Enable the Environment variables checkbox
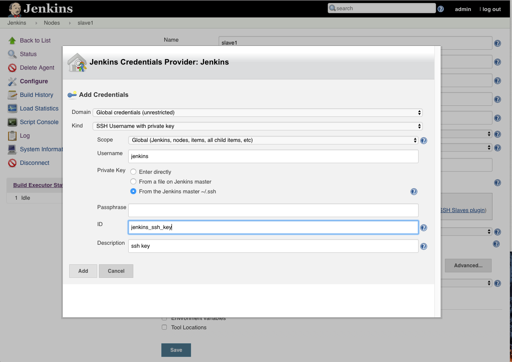The image size is (512, 362). (164, 318)
